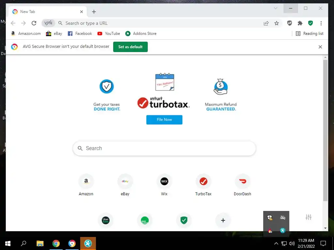Open the highlighted teal figure taskbar app
The height and width of the screenshot is (250, 334).
pos(88,243)
